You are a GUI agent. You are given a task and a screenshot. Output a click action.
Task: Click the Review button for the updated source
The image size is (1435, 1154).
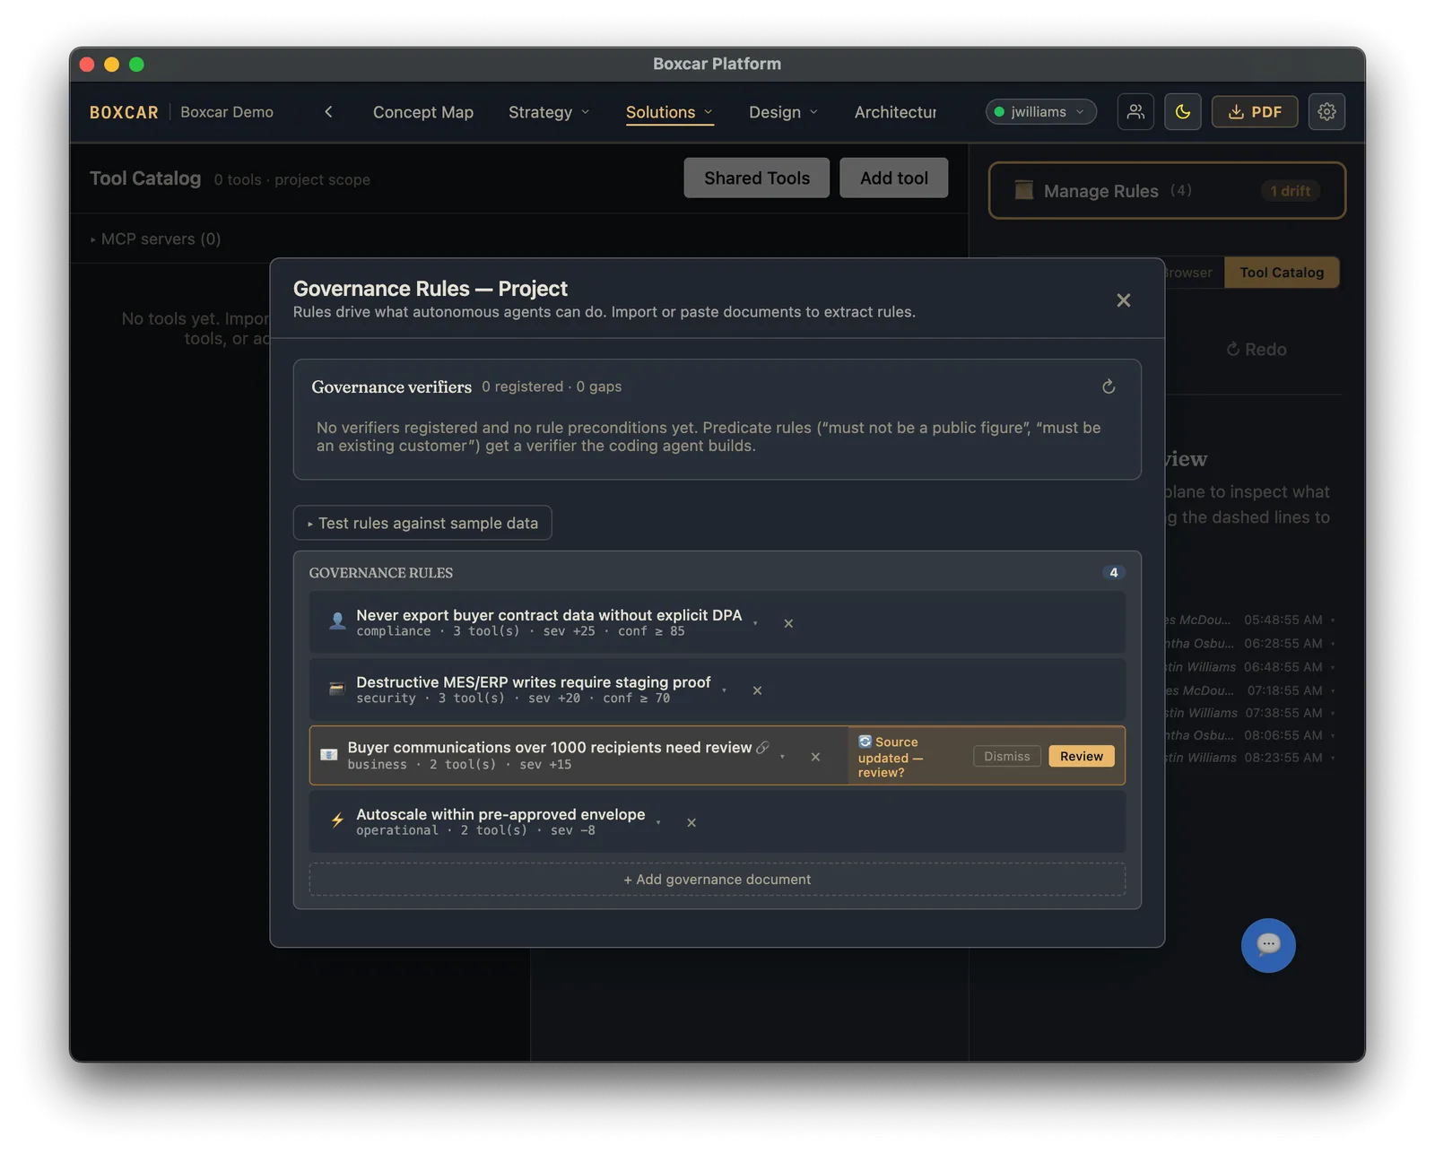point(1082,756)
